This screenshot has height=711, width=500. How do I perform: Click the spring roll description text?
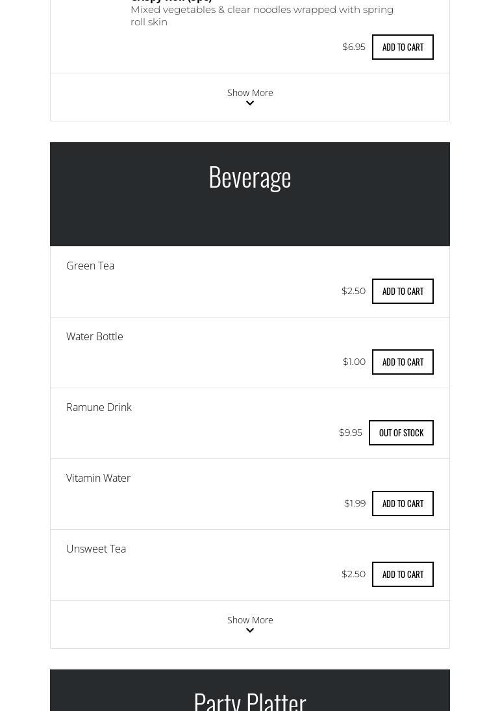click(262, 16)
